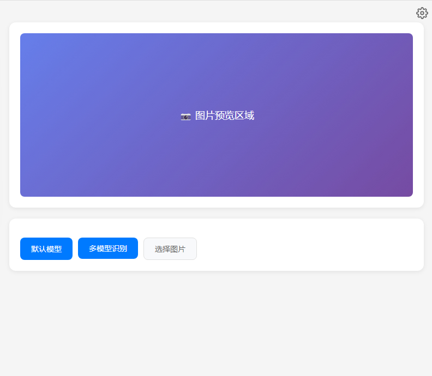Open settings via the gear icon
The height and width of the screenshot is (376, 432).
click(422, 13)
